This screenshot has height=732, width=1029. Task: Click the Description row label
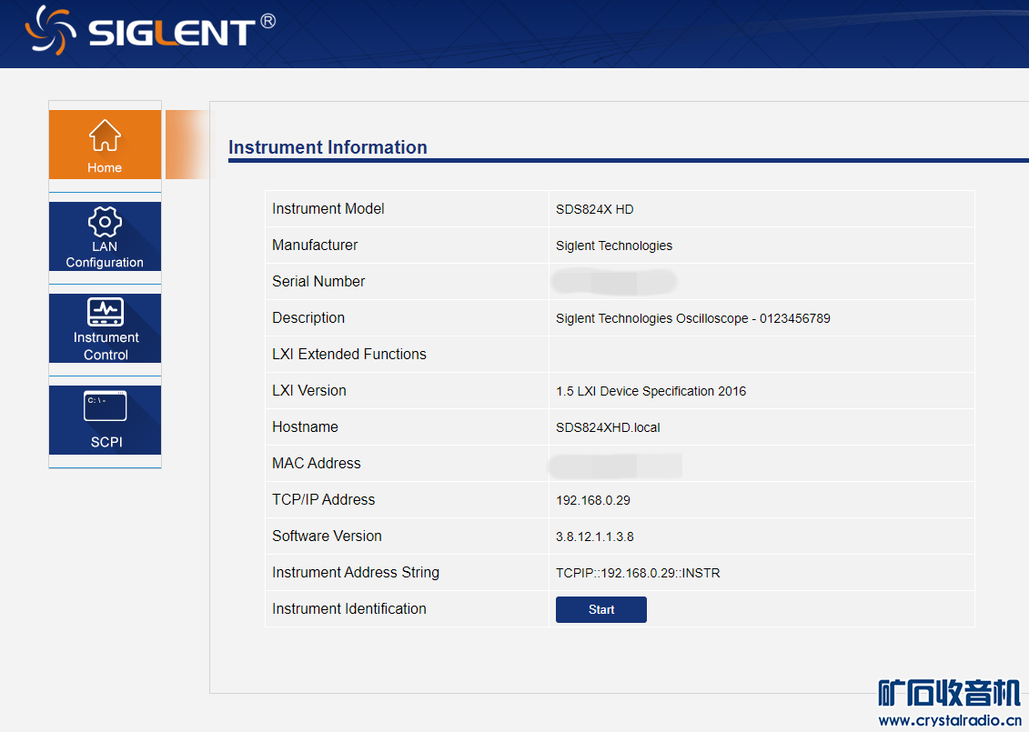[x=308, y=318]
